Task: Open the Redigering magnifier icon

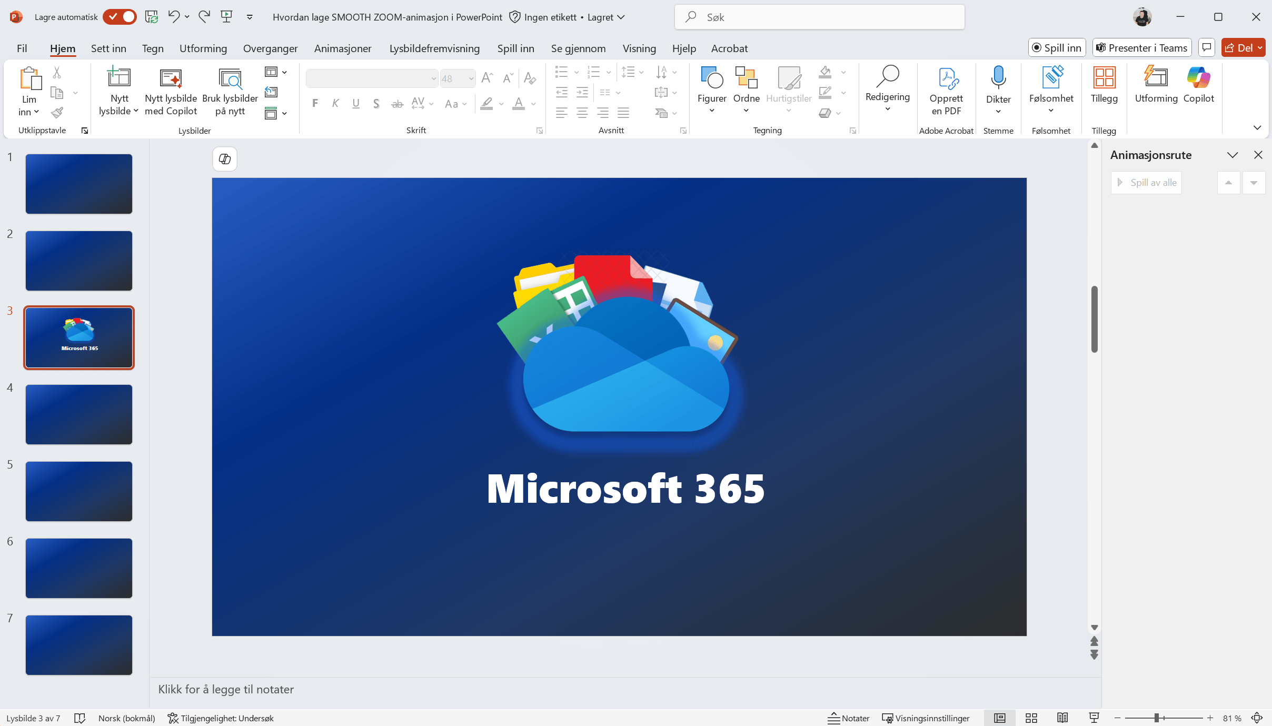Action: (x=887, y=77)
